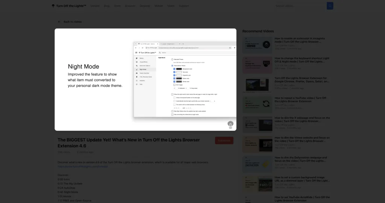Viewport: 385px width, 203px height.
Task: Open the Store menu item
Action: (117, 6)
